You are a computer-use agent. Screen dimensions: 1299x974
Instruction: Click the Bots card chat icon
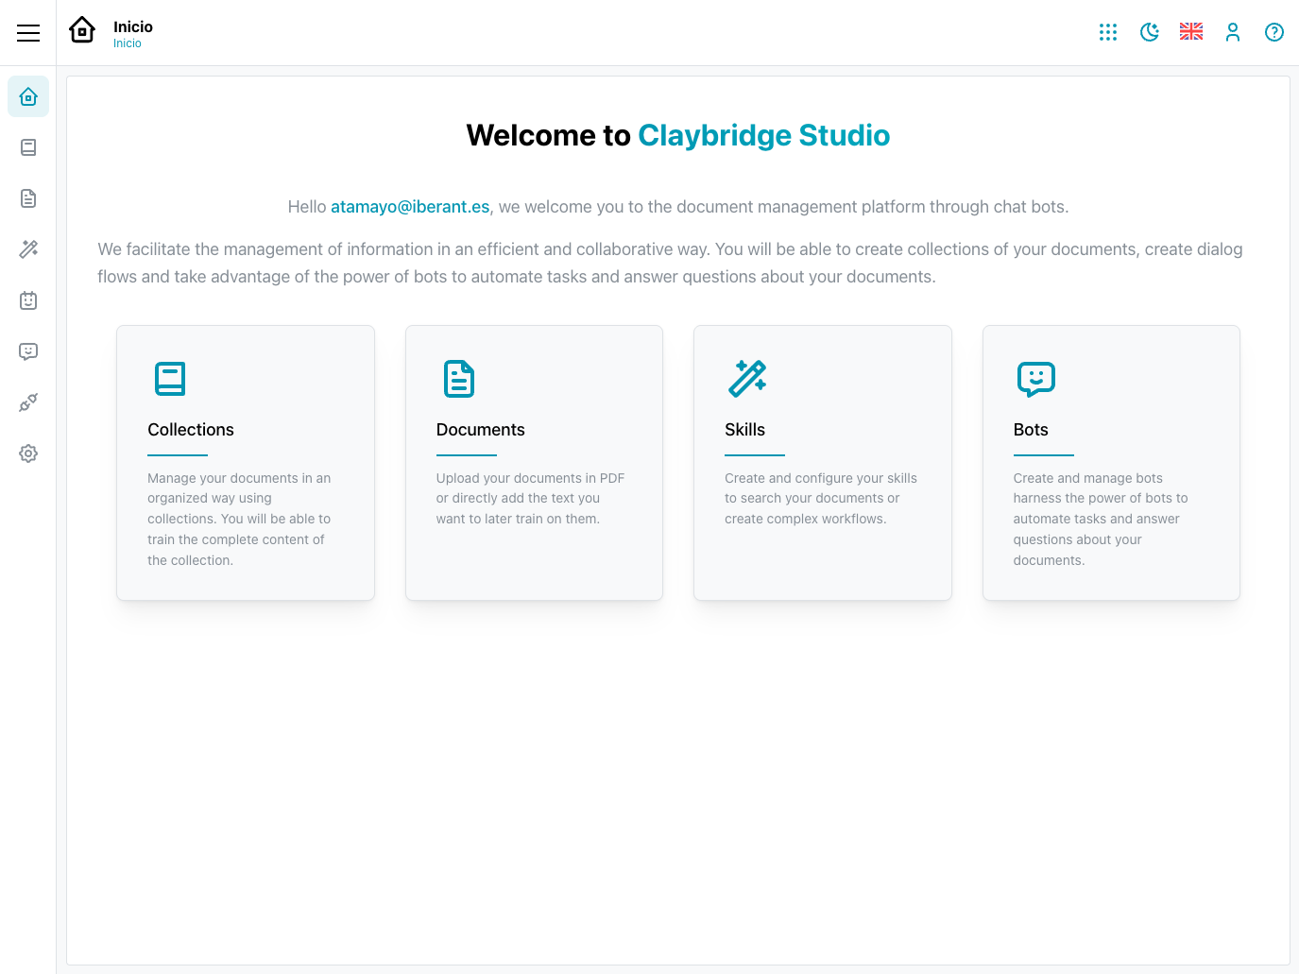pyautogui.click(x=1036, y=379)
